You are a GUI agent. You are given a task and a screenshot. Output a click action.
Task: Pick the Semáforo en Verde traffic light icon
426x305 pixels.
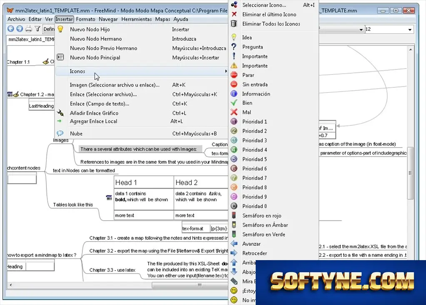pos(234,234)
